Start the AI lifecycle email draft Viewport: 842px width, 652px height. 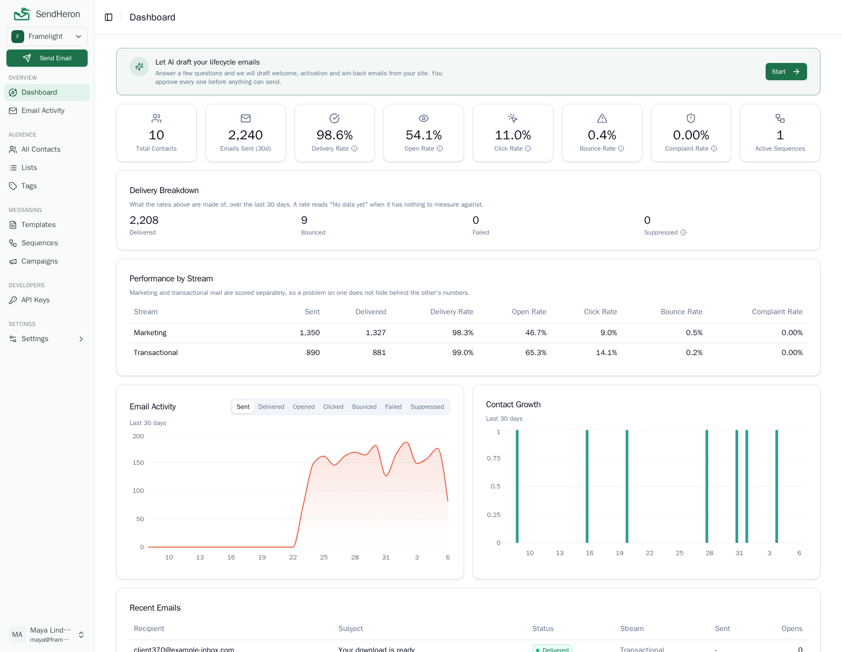click(x=786, y=72)
